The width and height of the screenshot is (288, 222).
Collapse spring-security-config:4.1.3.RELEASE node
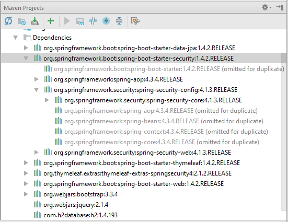click(37, 90)
